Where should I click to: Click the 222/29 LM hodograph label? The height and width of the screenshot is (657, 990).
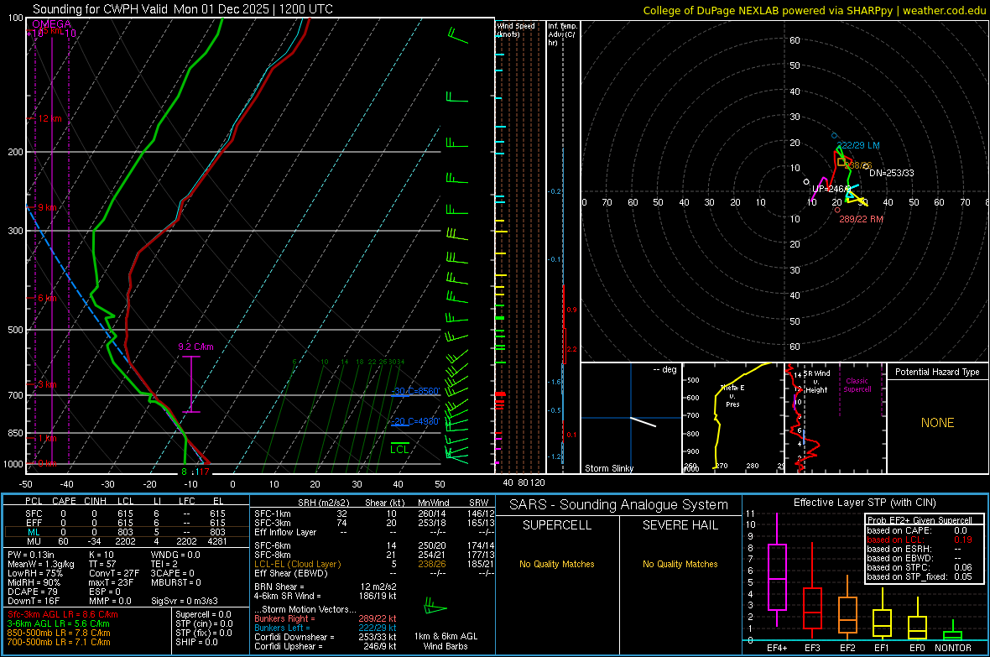858,145
